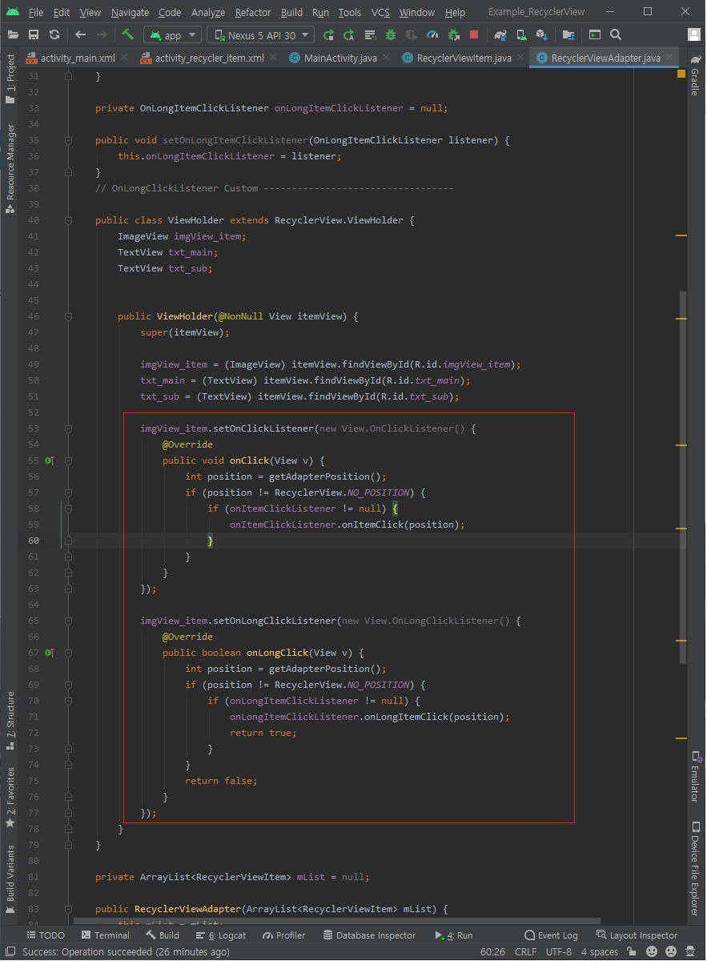Change CRLF line separator in status bar
The image size is (707, 961).
pyautogui.click(x=526, y=952)
